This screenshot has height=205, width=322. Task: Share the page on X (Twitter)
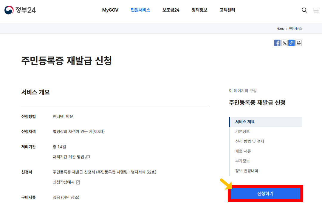click(x=284, y=43)
